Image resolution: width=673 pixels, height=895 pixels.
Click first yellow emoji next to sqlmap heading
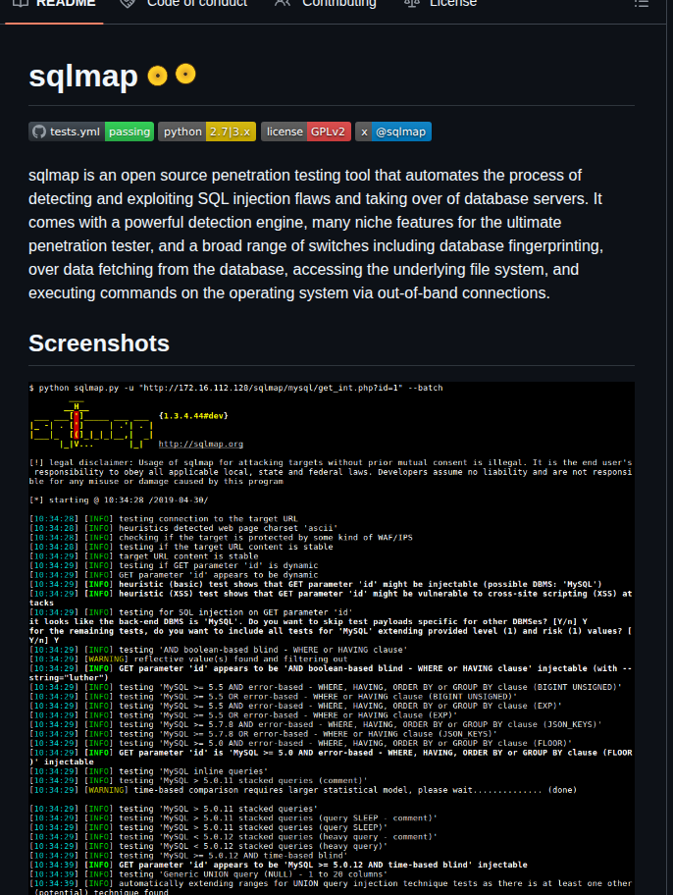click(x=158, y=76)
